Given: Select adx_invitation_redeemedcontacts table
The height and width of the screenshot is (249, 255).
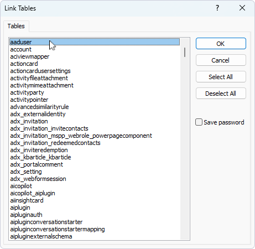Looking at the screenshot, I should [95, 143].
